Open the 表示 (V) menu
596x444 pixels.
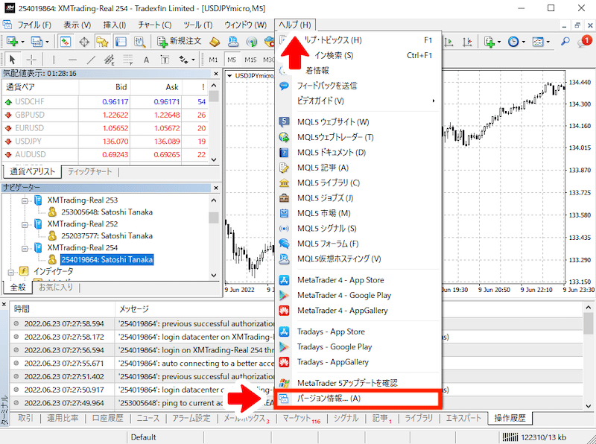77,25
